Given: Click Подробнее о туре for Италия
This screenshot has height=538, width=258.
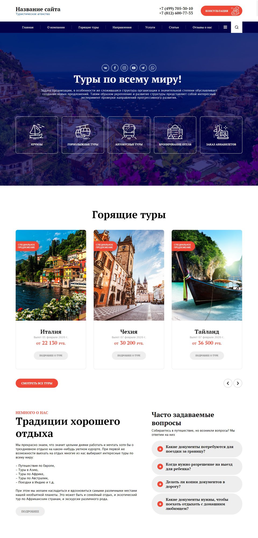Looking at the screenshot, I should tap(51, 355).
